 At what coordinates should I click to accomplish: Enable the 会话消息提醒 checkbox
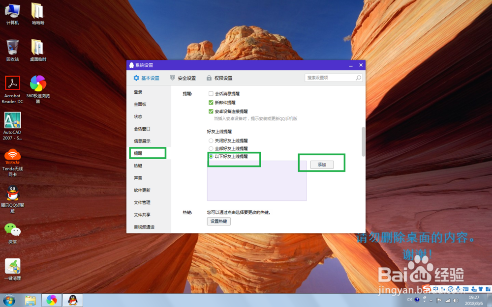211,93
